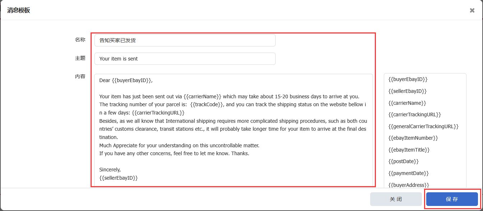
Task: Click the 名称 label
Action: [80, 40]
